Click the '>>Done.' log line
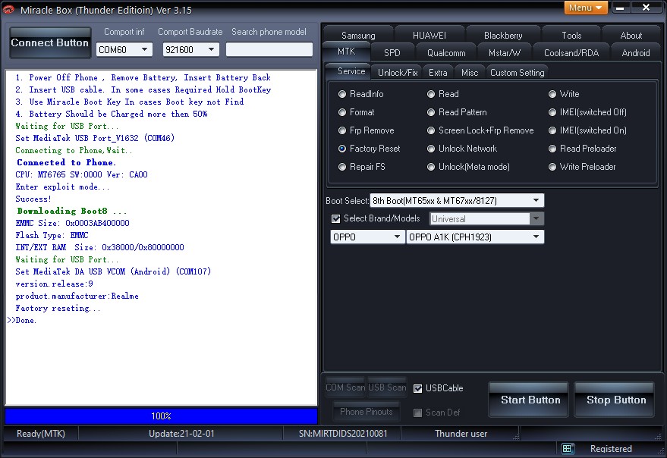The image size is (667, 458). pos(22,320)
